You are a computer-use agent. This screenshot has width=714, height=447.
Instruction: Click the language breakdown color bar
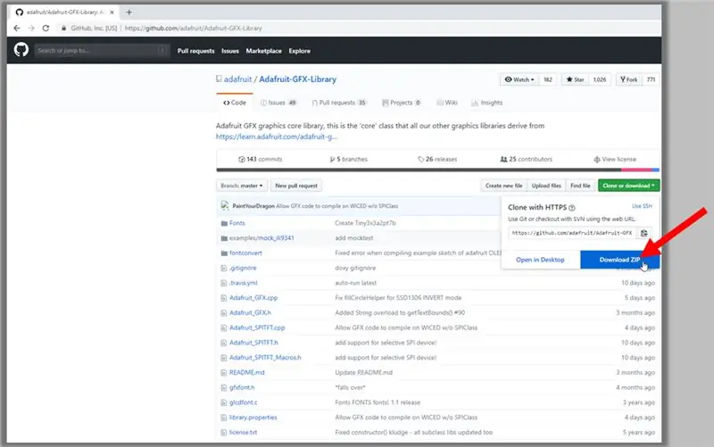pyautogui.click(x=437, y=170)
